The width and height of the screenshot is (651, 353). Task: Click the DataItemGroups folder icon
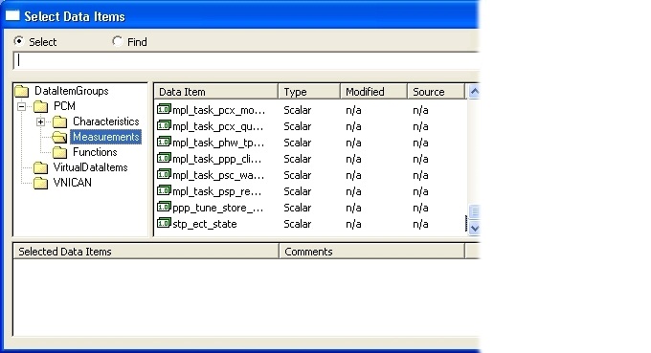[22, 91]
